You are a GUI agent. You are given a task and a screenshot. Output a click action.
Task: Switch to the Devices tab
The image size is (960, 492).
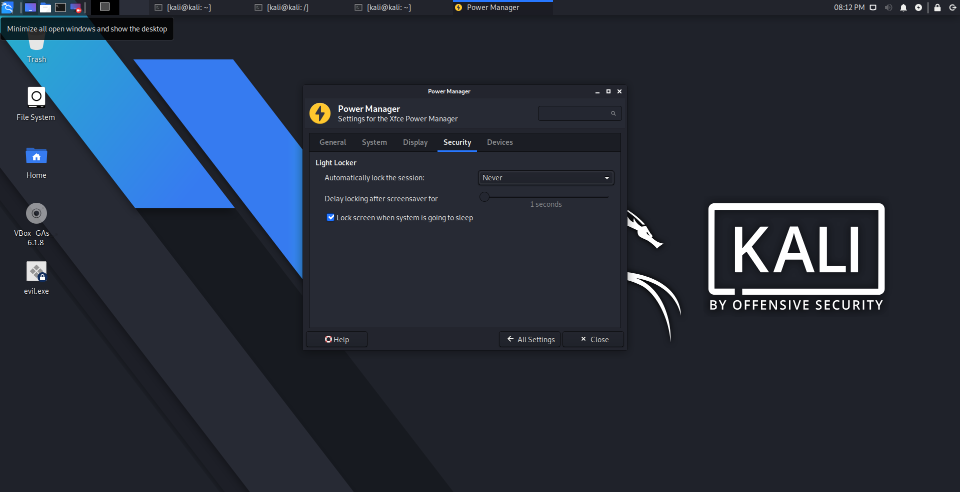pyautogui.click(x=499, y=142)
